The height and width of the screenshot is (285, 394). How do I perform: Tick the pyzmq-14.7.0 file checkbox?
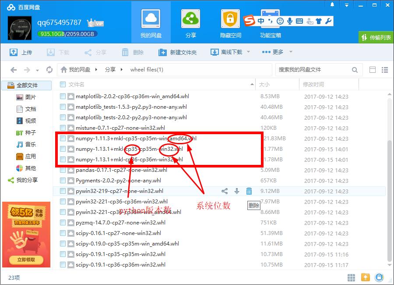point(63,223)
